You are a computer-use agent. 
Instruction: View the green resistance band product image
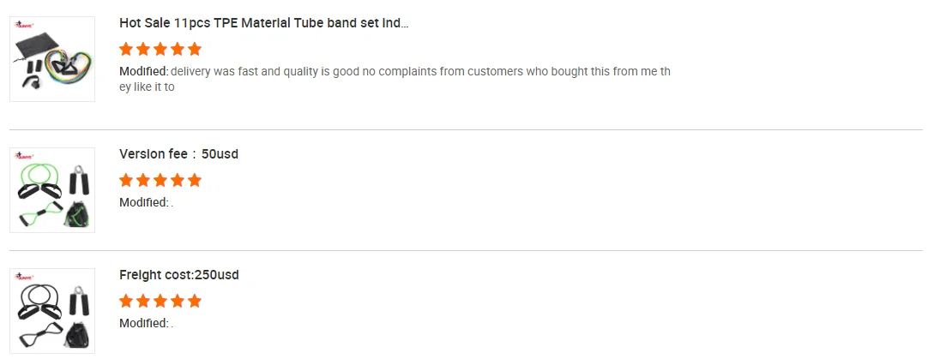point(52,190)
